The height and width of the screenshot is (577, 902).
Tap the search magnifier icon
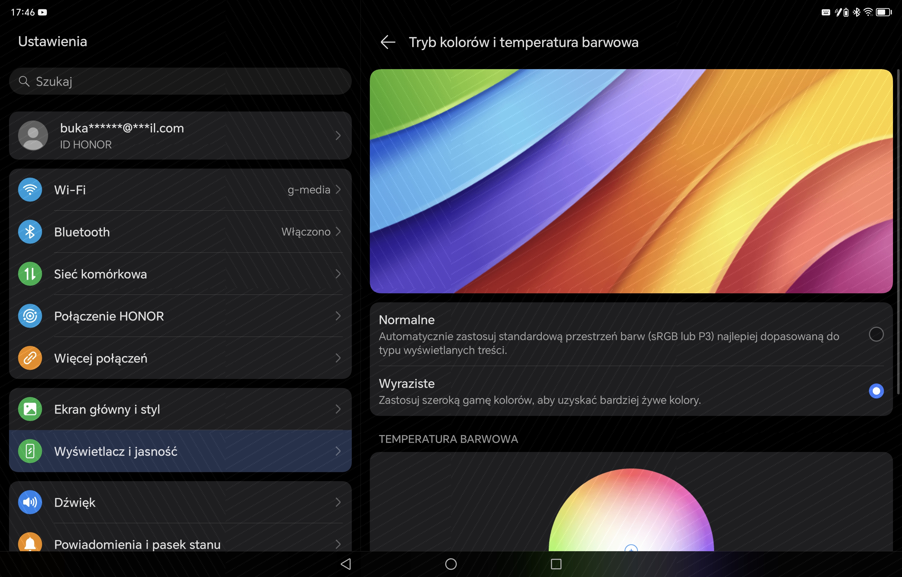(x=24, y=81)
